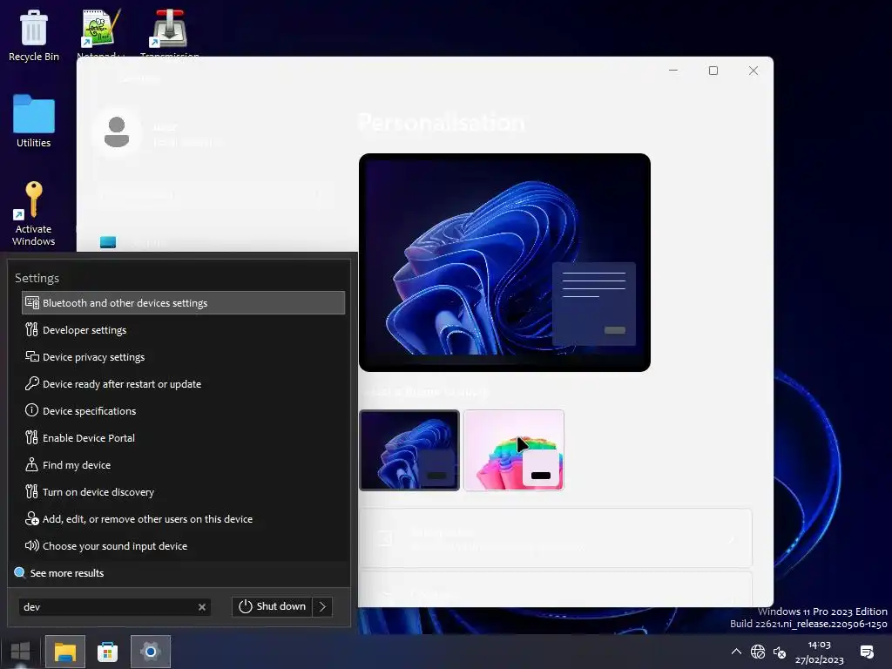Open Device specifications result
The width and height of the screenshot is (892, 669).
coord(183,411)
